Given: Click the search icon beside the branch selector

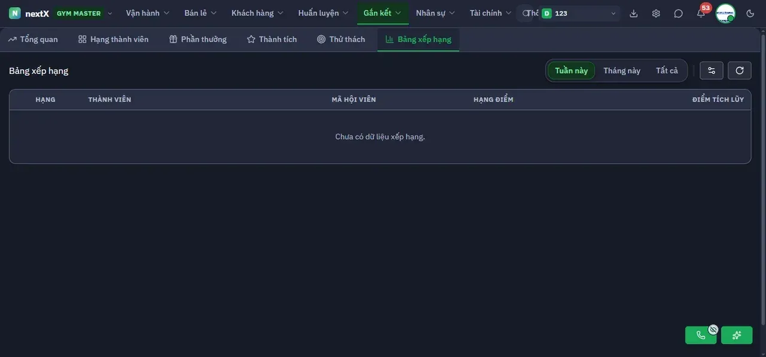Looking at the screenshot, I should [526, 13].
